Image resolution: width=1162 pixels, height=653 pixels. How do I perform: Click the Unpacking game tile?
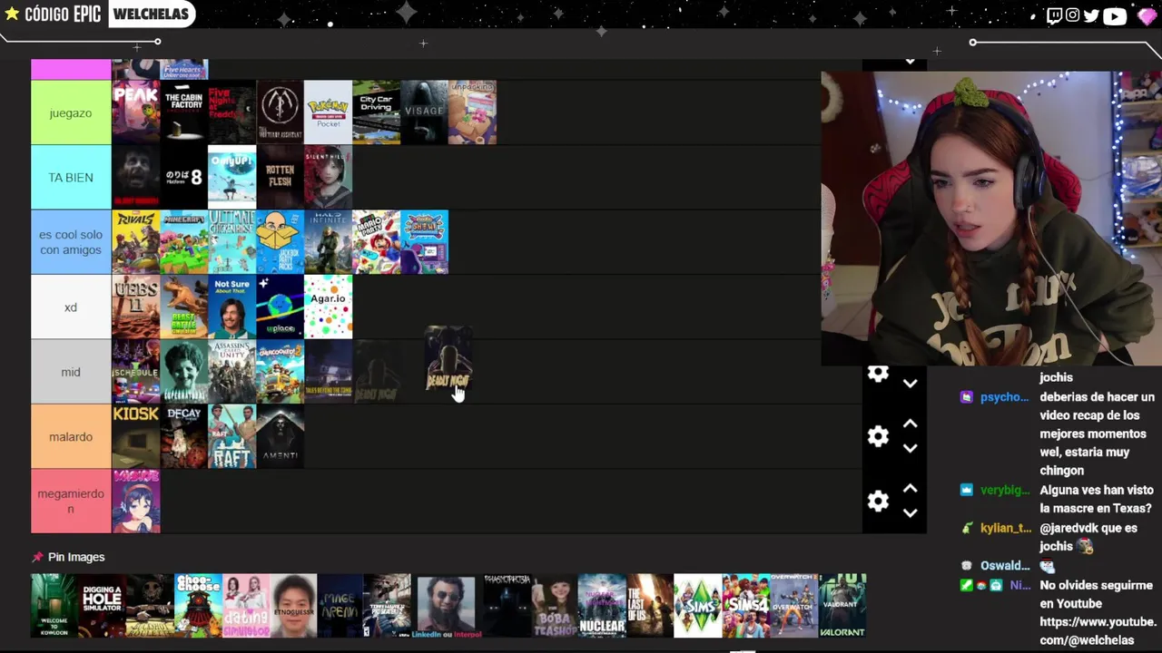(472, 112)
